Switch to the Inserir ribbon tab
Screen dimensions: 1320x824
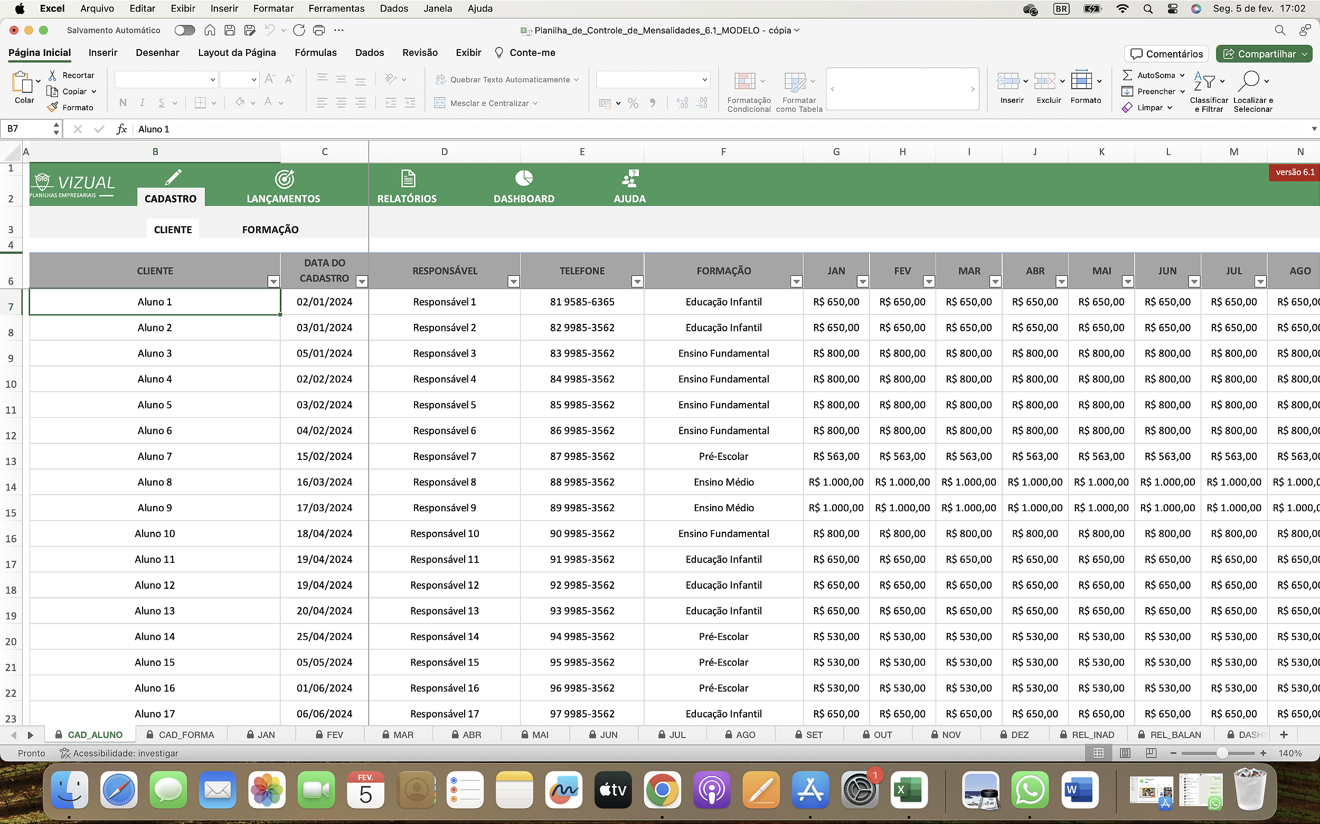[102, 52]
